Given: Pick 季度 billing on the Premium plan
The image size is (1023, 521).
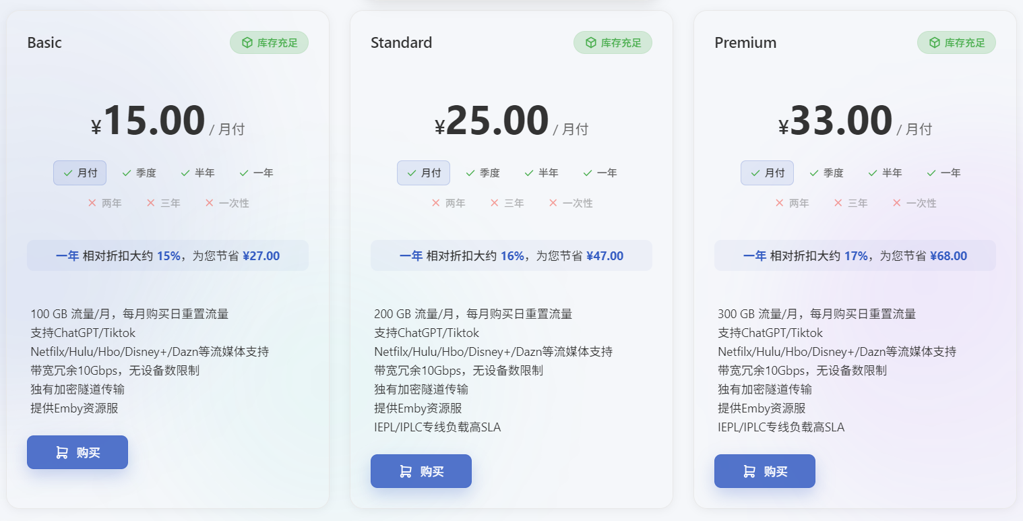Looking at the screenshot, I should click(x=826, y=173).
